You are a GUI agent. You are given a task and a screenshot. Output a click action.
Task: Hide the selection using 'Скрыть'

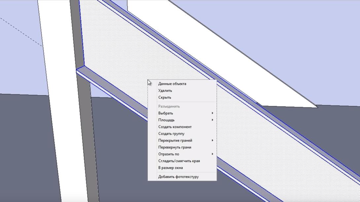164,97
